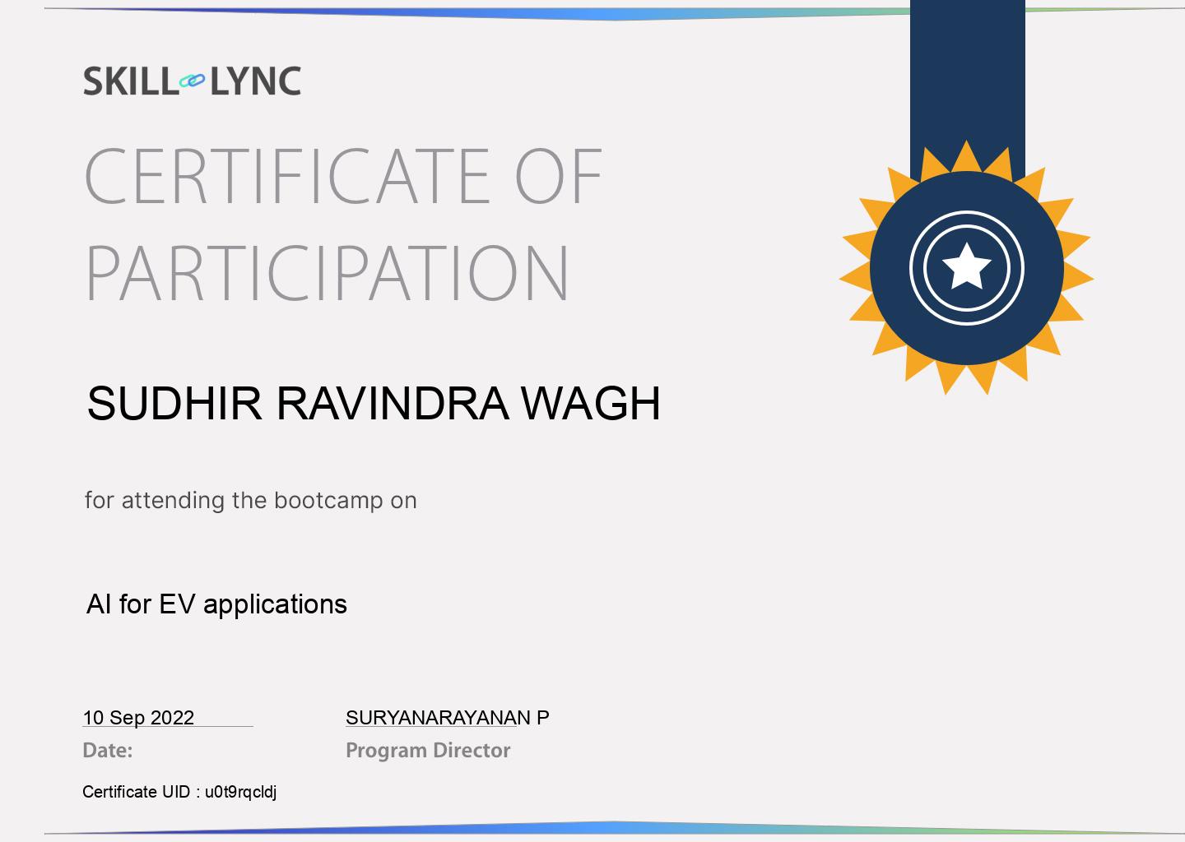
Task: Click the white star in the badge center
Action: 966,267
